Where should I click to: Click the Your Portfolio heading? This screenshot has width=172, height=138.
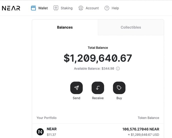point(47,118)
